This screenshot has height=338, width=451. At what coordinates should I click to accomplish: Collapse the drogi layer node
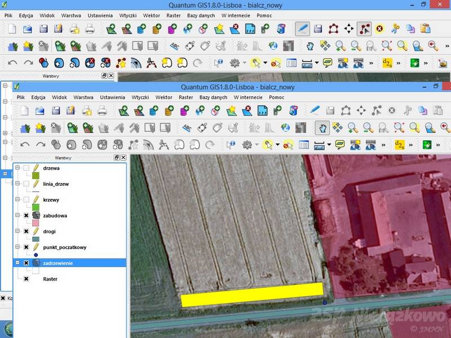click(x=17, y=230)
